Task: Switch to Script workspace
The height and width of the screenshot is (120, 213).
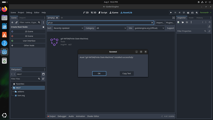Action: 103,12
